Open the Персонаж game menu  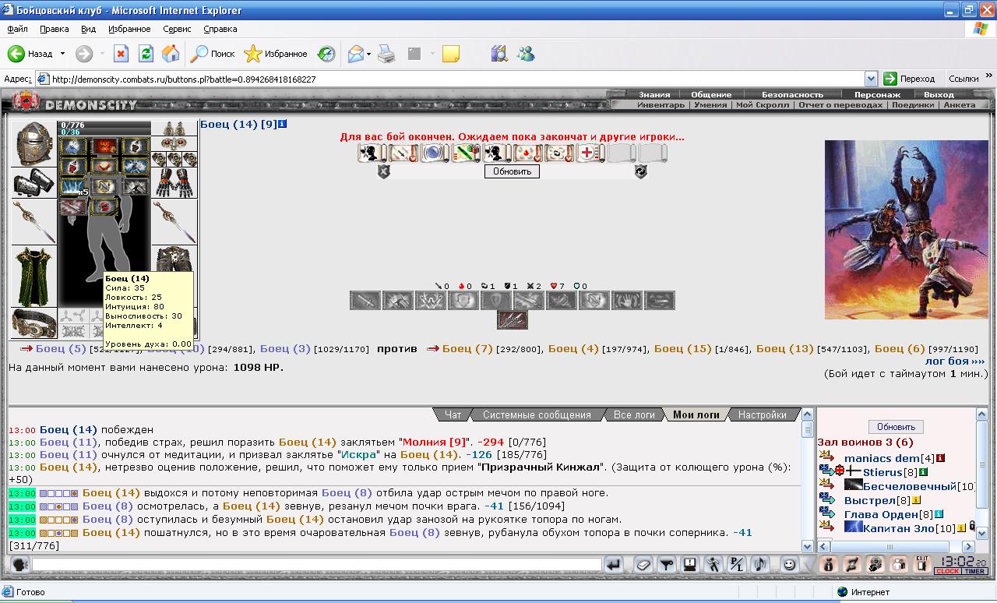coord(877,94)
